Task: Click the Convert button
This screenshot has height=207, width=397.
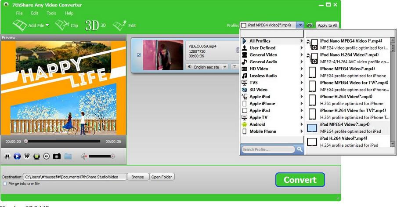Action: pos(300,180)
